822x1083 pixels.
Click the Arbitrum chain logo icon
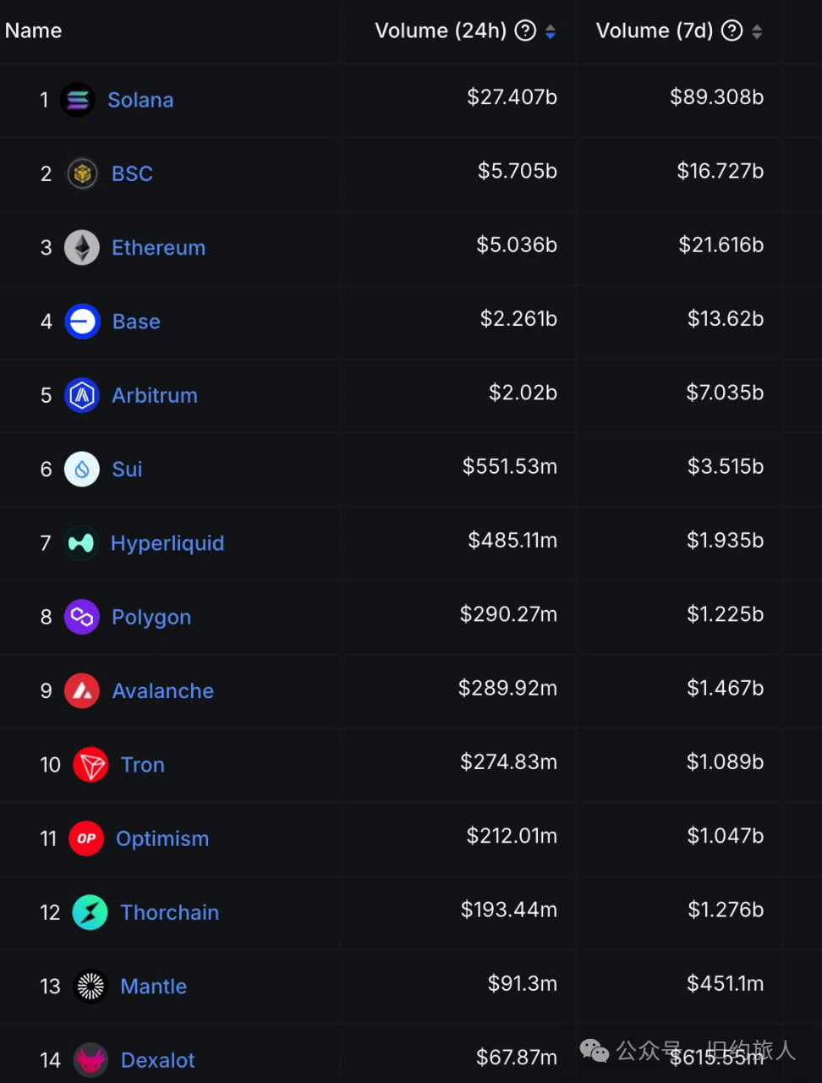(x=82, y=395)
